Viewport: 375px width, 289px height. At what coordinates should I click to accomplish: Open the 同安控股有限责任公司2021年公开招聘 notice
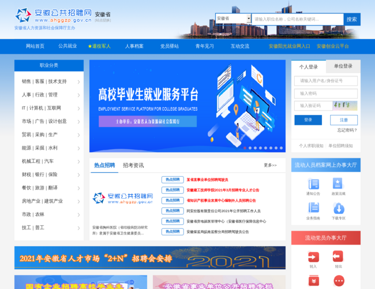pos(224,211)
